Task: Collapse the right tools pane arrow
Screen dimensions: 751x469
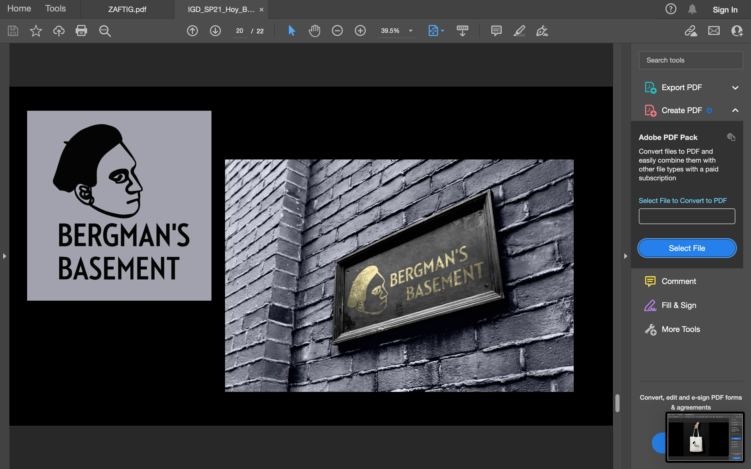Action: point(626,256)
